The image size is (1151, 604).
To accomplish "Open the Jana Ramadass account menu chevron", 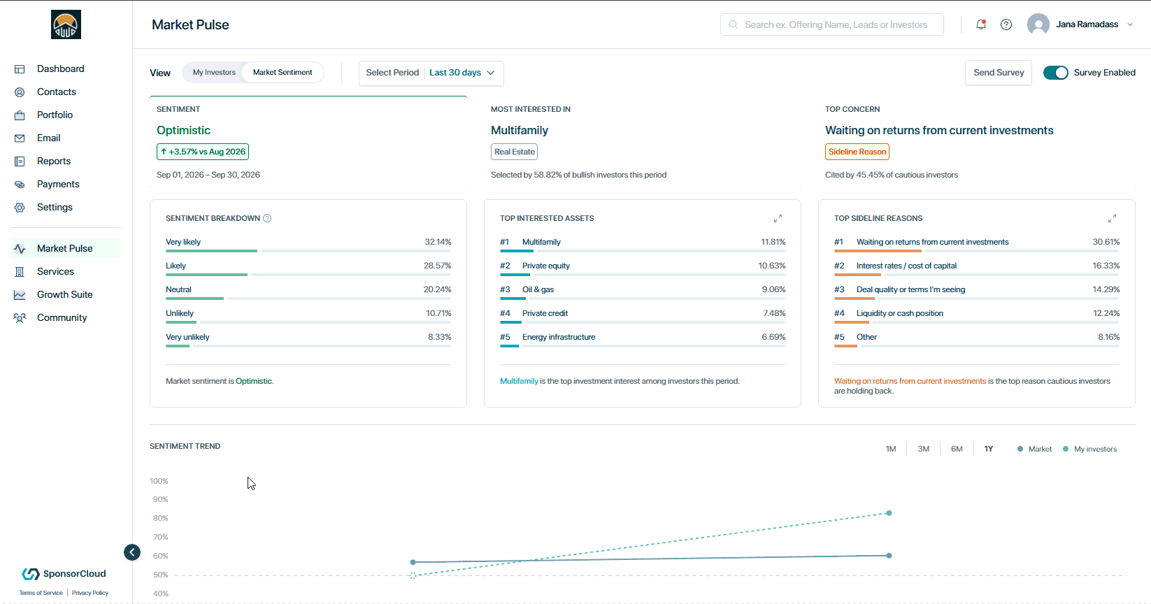I will [1130, 24].
